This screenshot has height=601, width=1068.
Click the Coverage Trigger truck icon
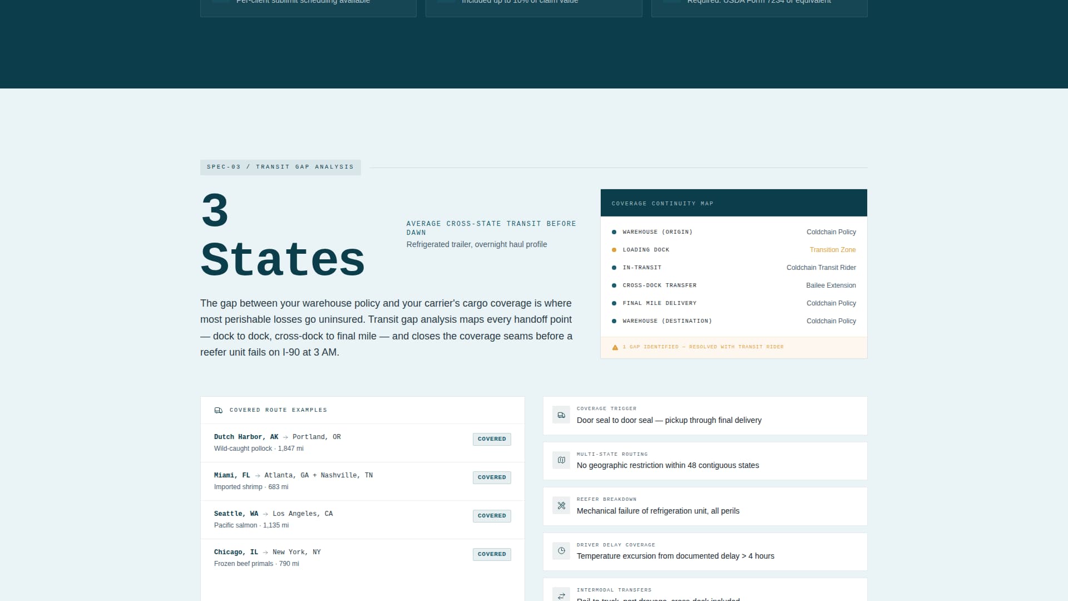pos(561,415)
